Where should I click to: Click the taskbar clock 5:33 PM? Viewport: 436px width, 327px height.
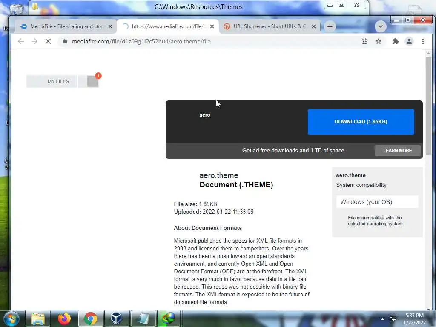pos(414,319)
